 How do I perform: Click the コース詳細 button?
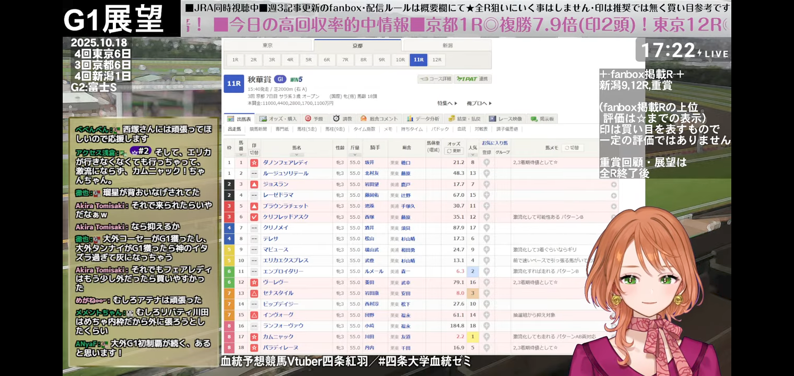[435, 79]
